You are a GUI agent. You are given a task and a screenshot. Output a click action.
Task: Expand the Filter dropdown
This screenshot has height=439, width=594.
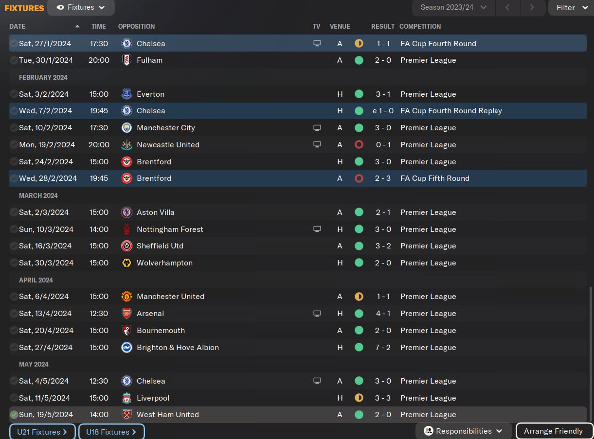click(571, 7)
